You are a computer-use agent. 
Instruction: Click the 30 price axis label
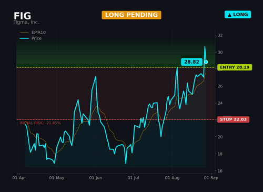pyautogui.click(x=220, y=52)
